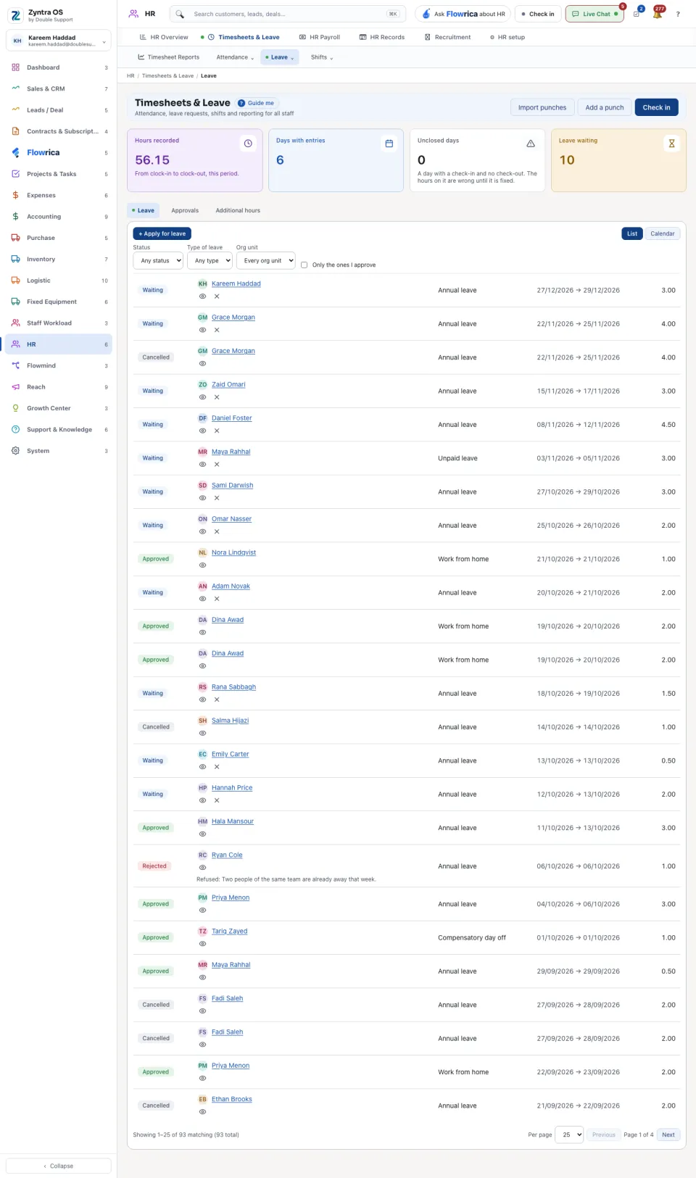Click the clock icon on Hours recorded card
Image resolution: width=696 pixels, height=1178 pixels.
(x=248, y=144)
